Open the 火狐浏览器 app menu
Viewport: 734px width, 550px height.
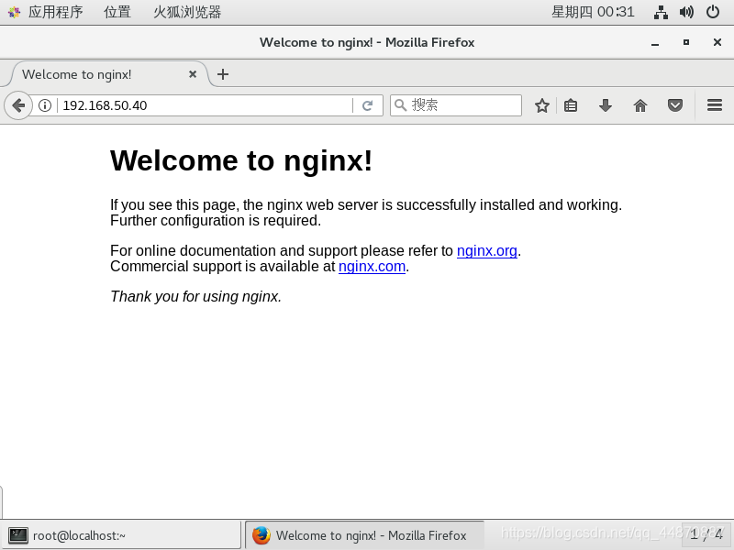(x=187, y=12)
